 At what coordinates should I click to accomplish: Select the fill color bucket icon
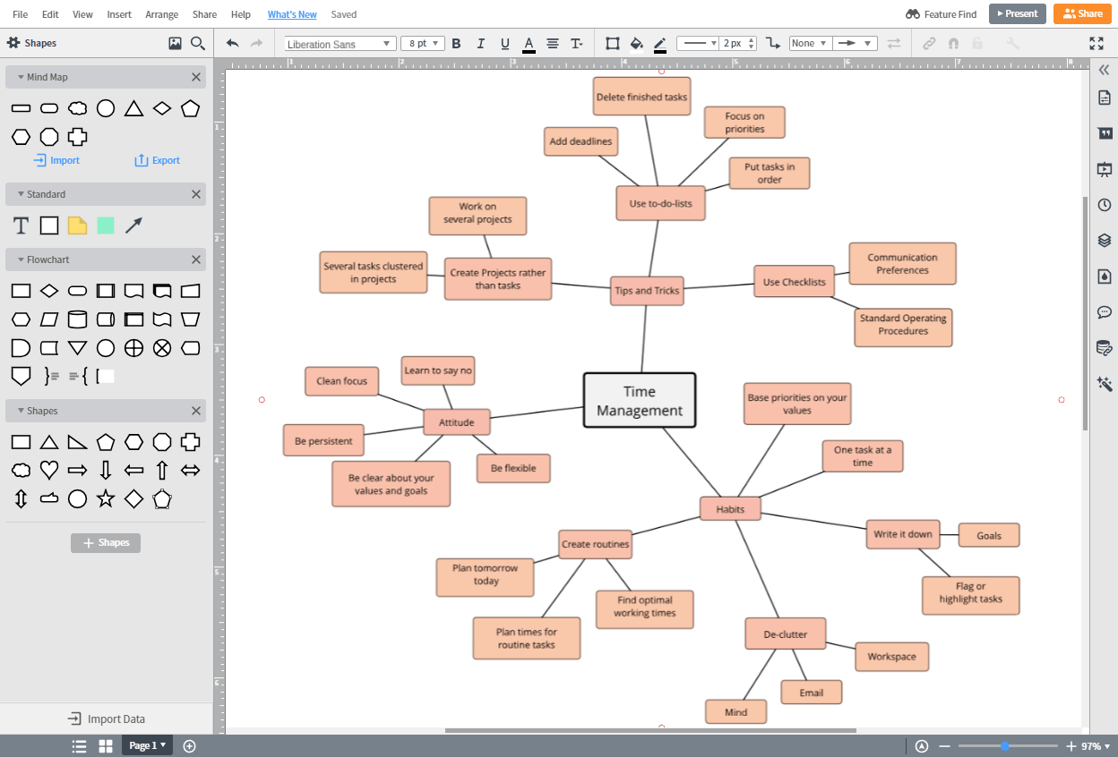(x=636, y=43)
